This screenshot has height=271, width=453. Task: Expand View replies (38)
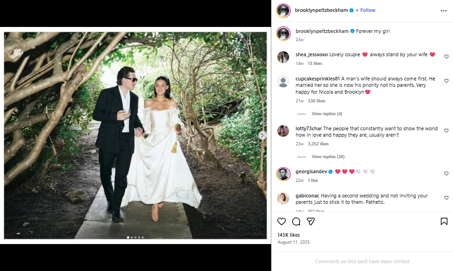pos(328,157)
